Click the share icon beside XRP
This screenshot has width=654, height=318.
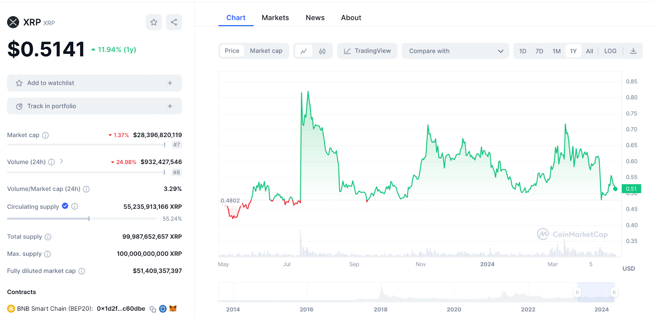[x=174, y=22]
